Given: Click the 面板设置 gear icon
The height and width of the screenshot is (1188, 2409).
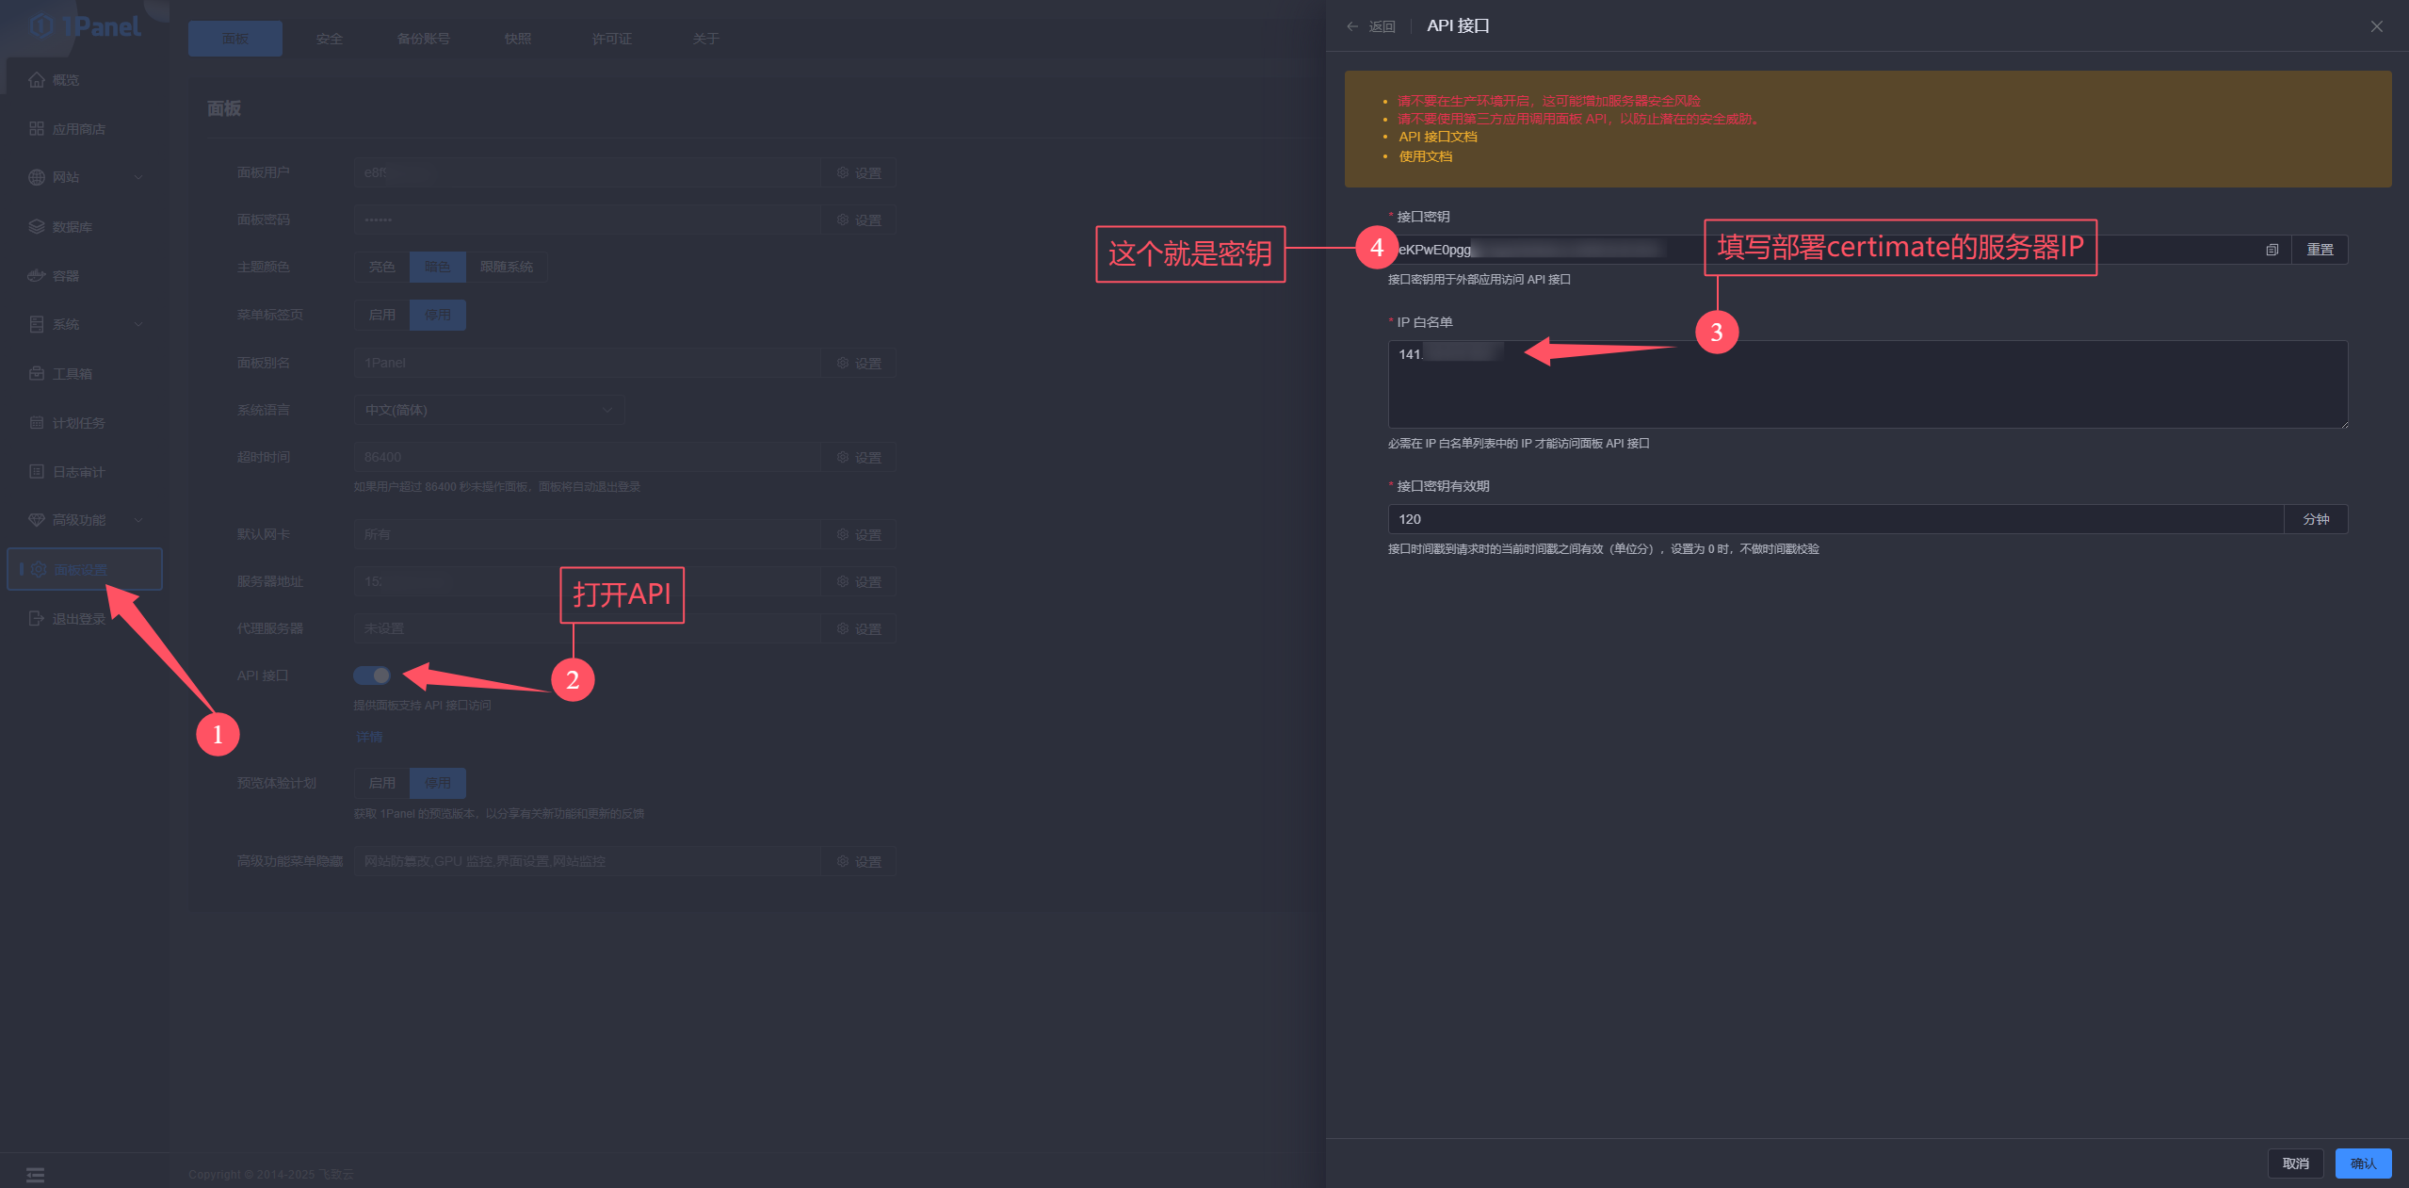Looking at the screenshot, I should pos(39,570).
